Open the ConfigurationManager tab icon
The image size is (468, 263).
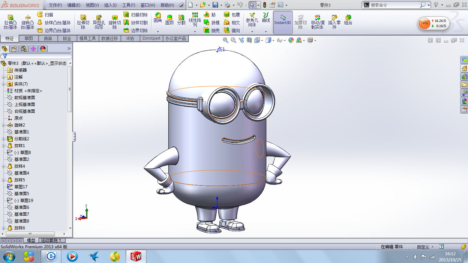tap(24, 49)
